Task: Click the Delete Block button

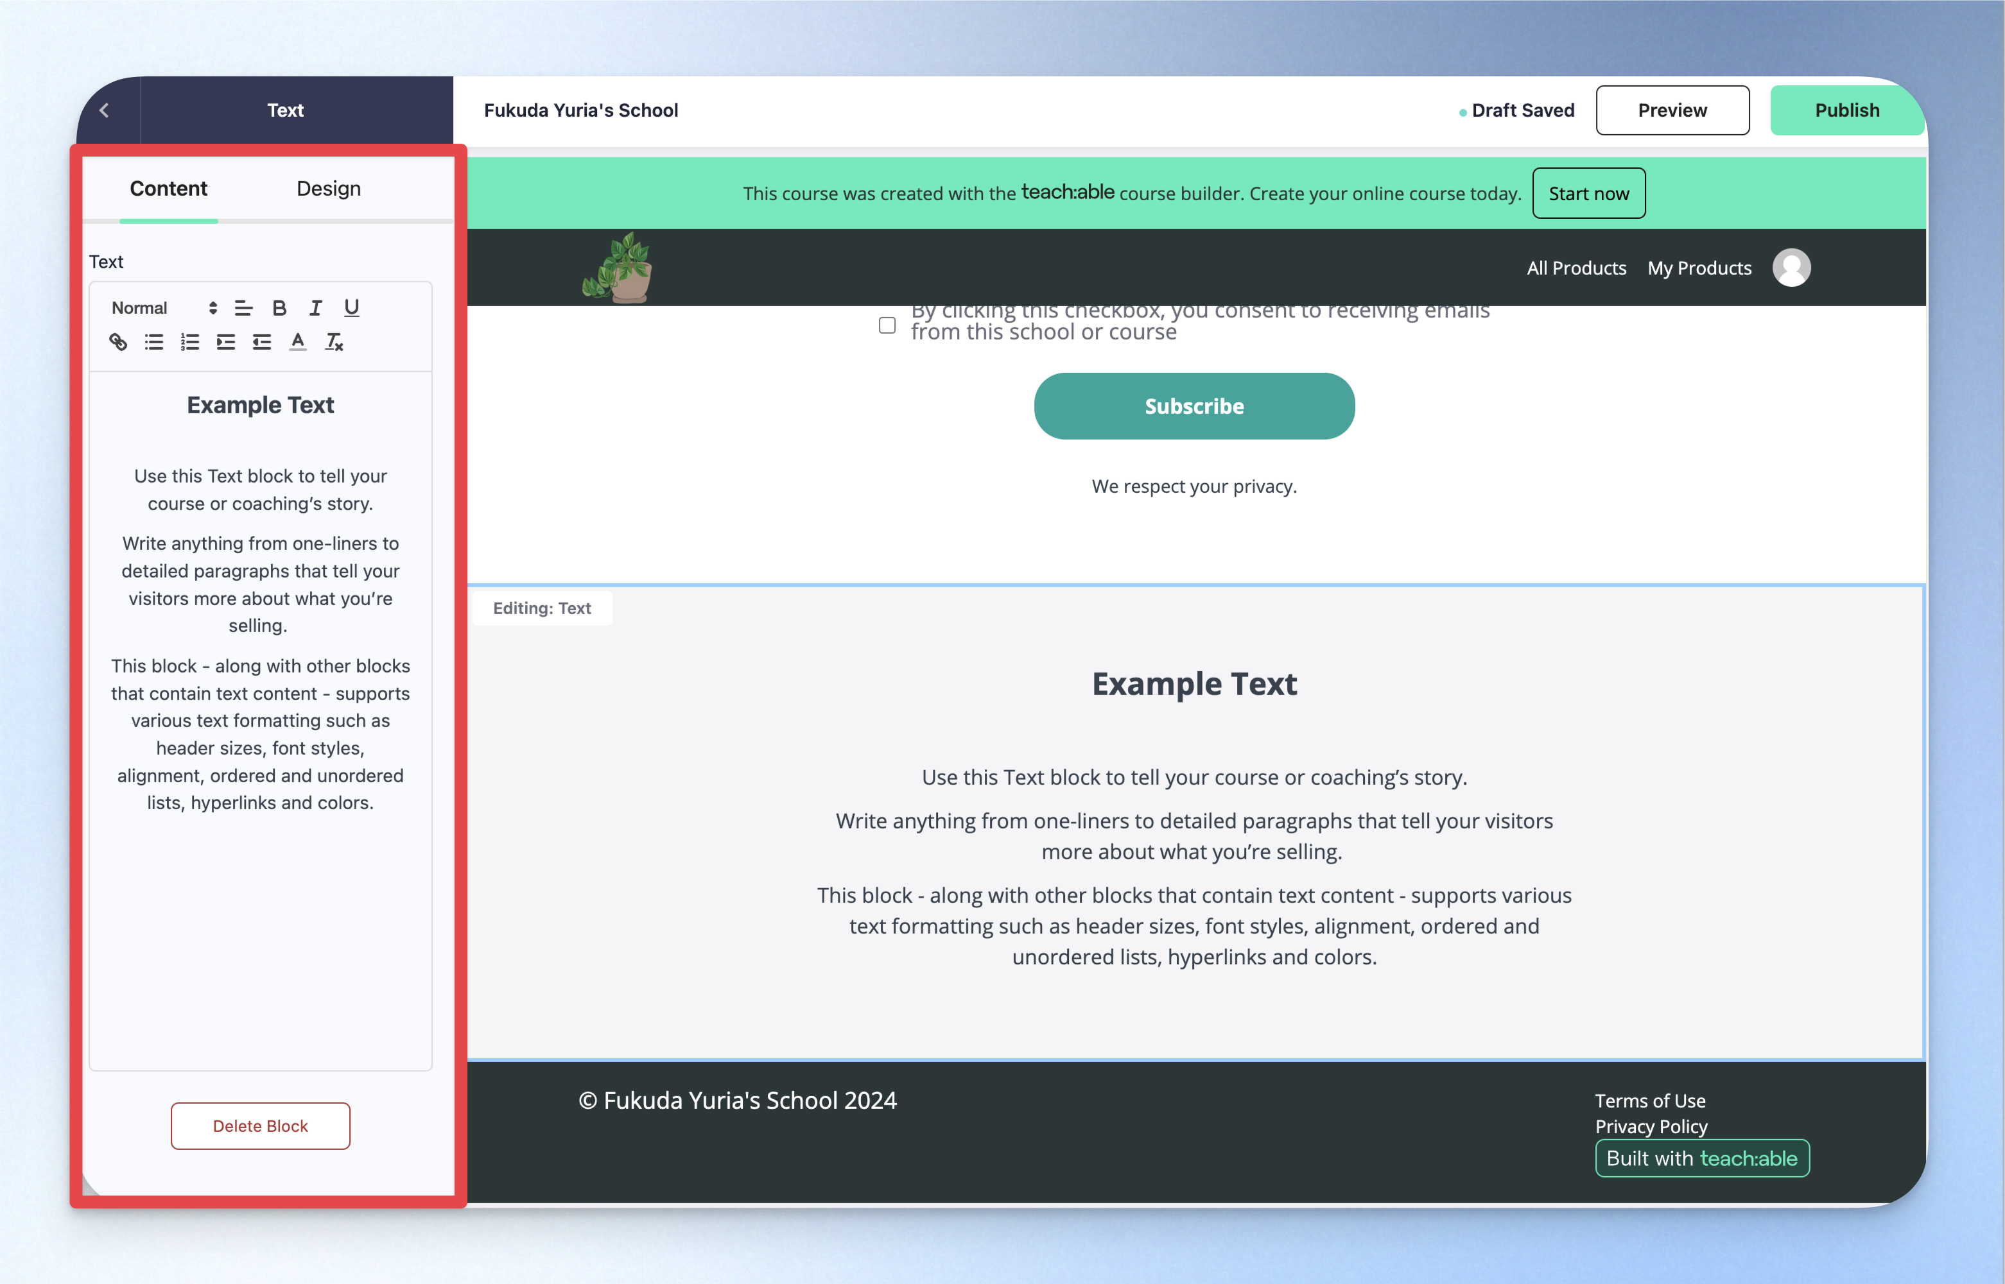Action: click(x=260, y=1126)
